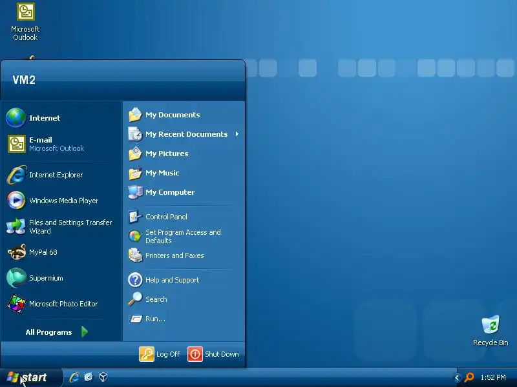The width and height of the screenshot is (517, 387).
Task: Open My Documents folder icon
Action: pos(135,115)
